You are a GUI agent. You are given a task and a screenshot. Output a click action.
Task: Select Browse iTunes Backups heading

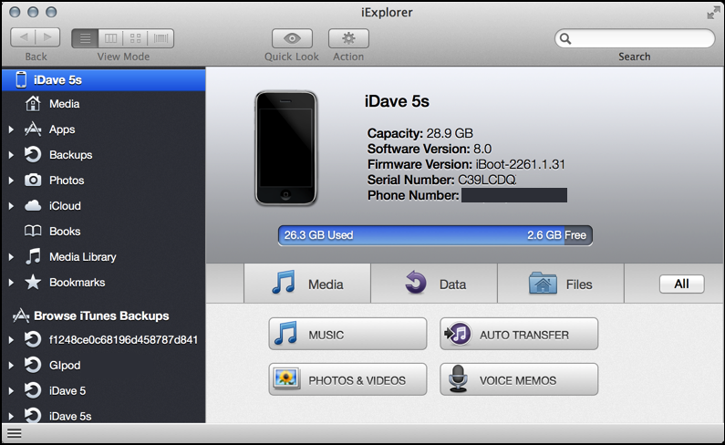(101, 316)
